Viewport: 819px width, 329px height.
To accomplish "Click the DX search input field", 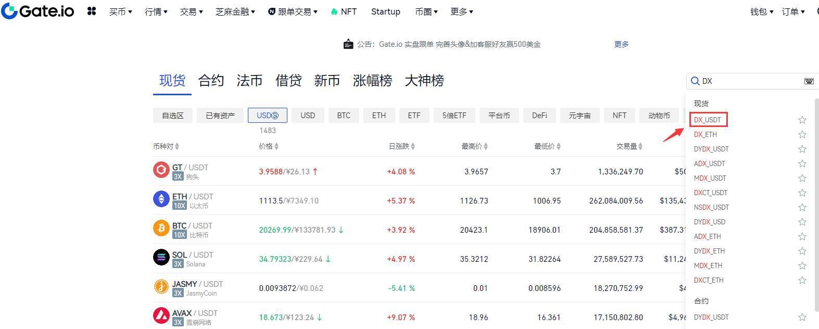I will point(750,81).
